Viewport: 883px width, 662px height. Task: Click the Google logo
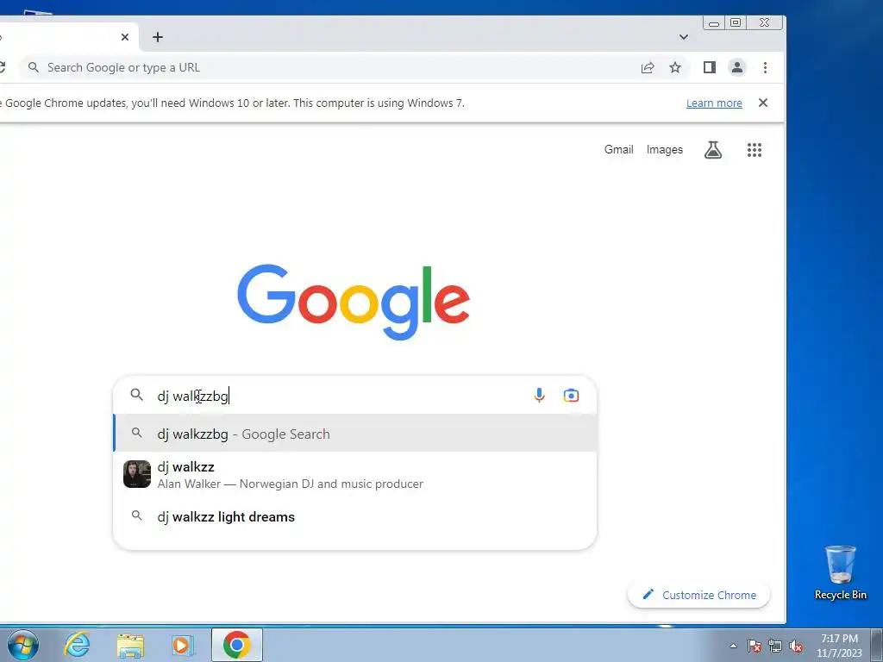354,302
